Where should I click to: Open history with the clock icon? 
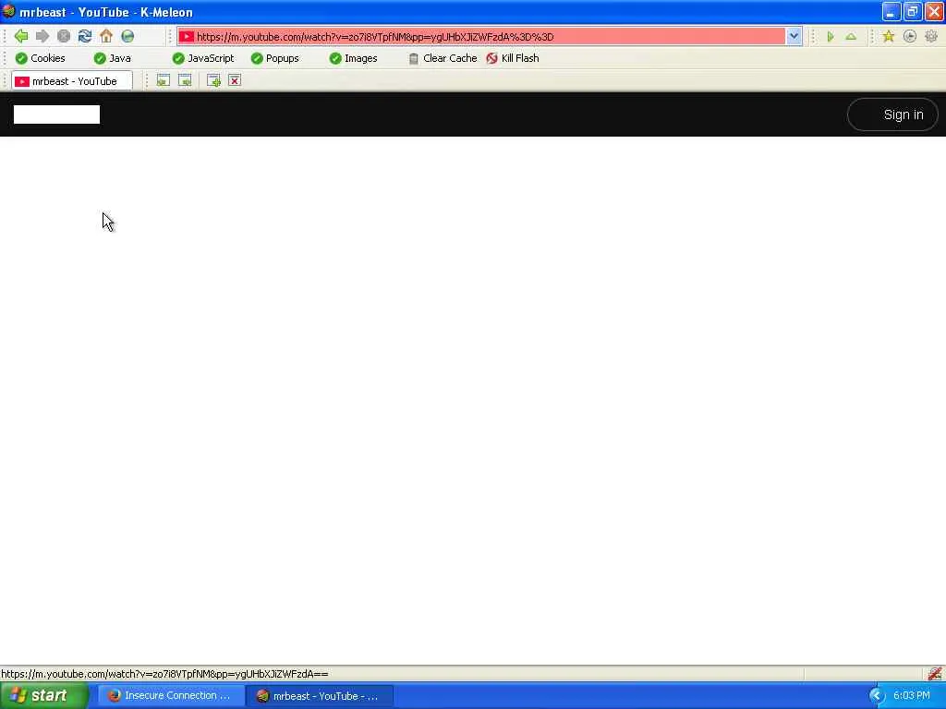pos(910,37)
